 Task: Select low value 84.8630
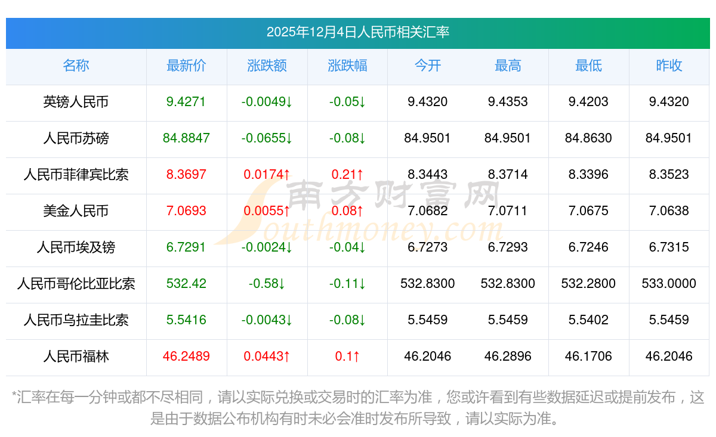click(x=588, y=138)
